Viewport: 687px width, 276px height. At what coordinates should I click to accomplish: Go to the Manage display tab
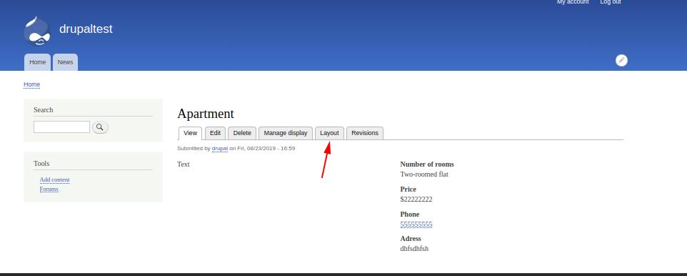click(286, 133)
